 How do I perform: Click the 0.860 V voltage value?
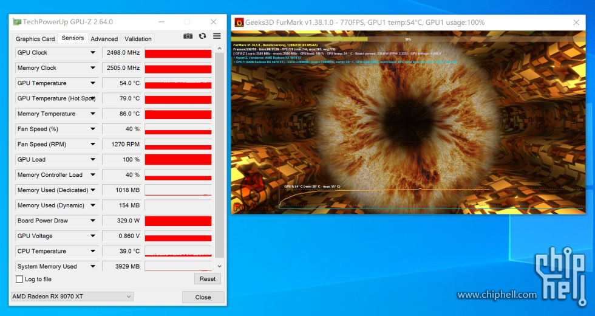(x=122, y=236)
